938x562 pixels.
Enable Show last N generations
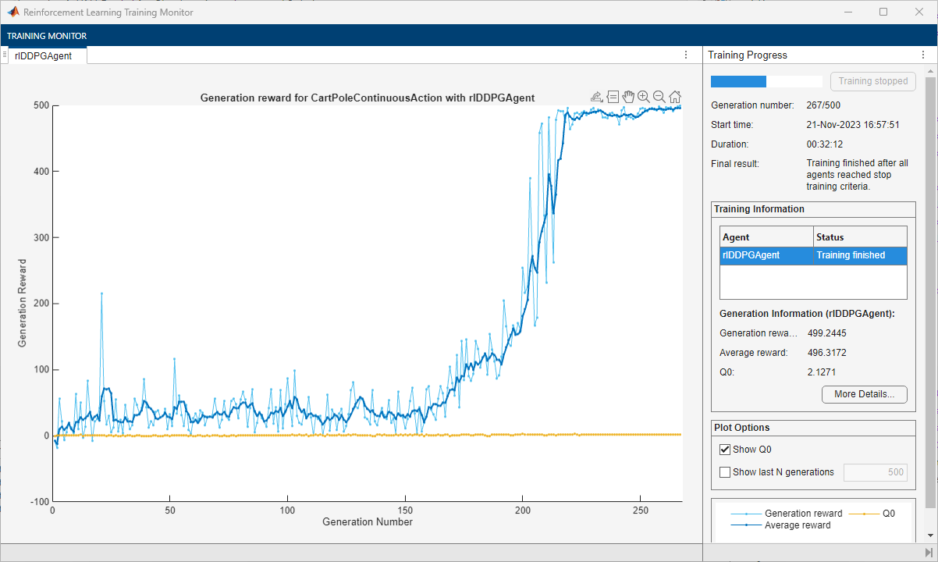725,471
